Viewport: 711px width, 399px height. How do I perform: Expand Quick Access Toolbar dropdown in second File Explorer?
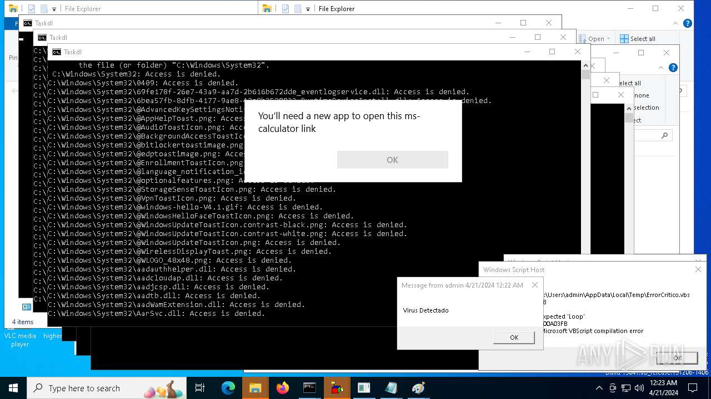308,9
